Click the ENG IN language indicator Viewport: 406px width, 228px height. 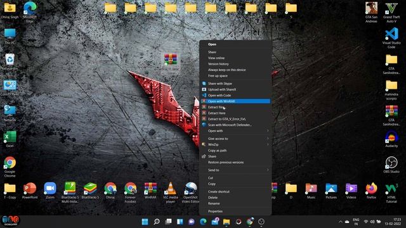[356, 222]
